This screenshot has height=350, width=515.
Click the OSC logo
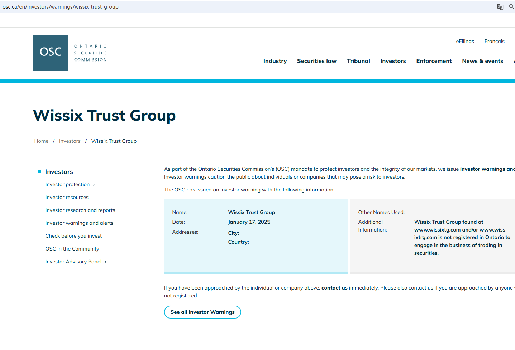pos(50,53)
